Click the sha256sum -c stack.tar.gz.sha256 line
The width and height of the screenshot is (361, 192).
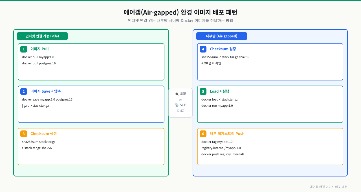pos(225,57)
